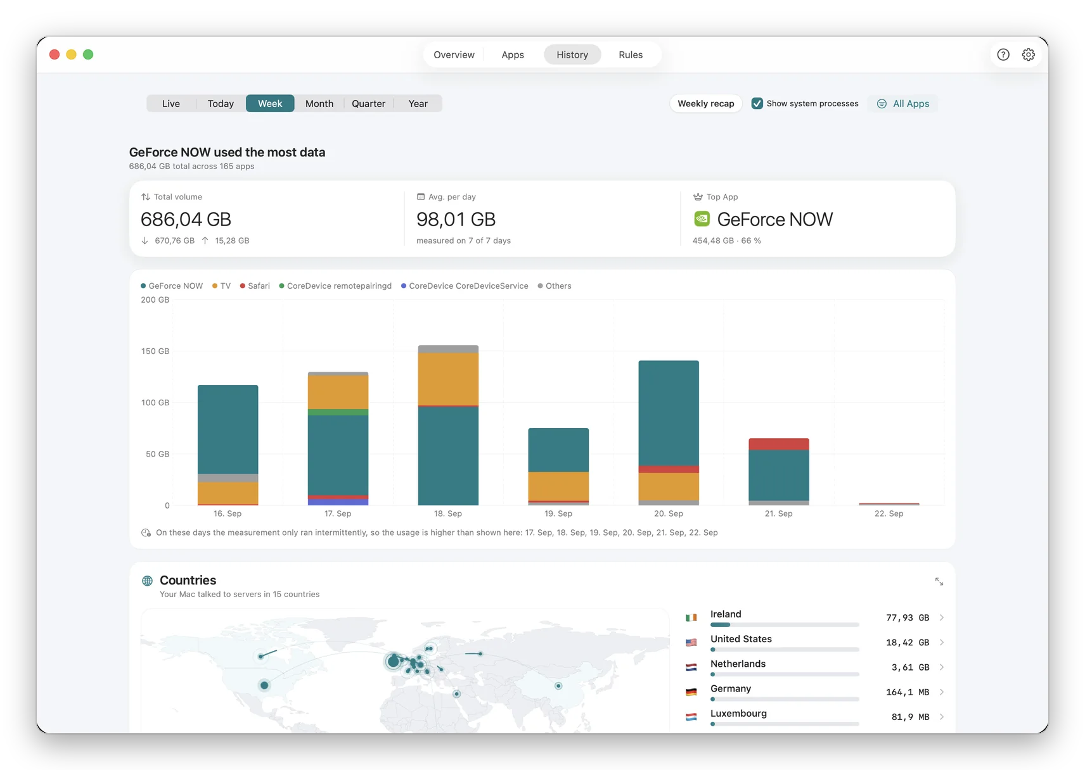Click the "3,61 GB" Netherlands value
The image size is (1085, 770).
tap(910, 667)
